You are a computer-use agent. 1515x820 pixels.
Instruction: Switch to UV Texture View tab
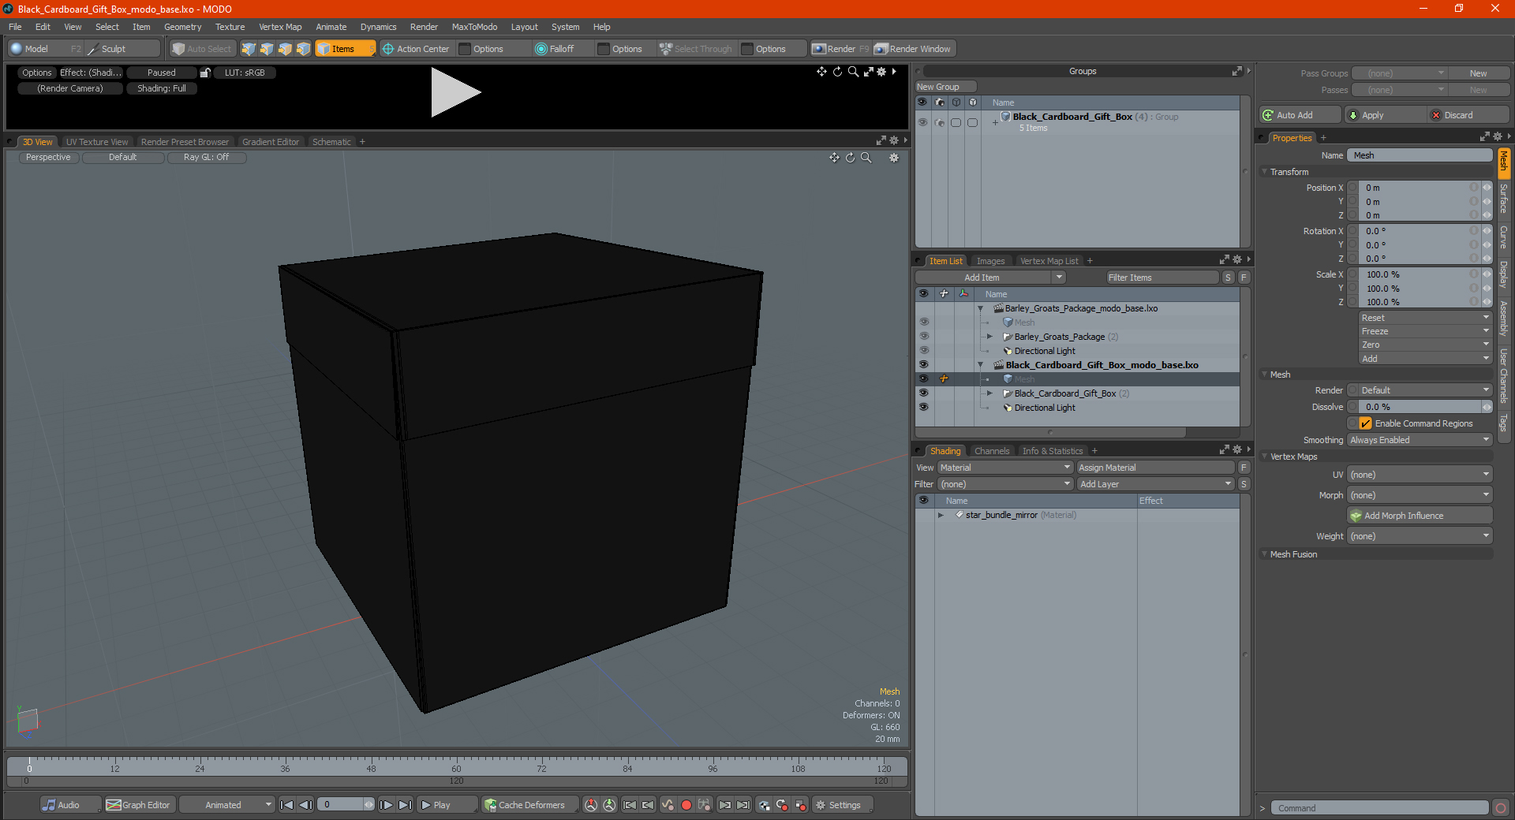[97, 142]
